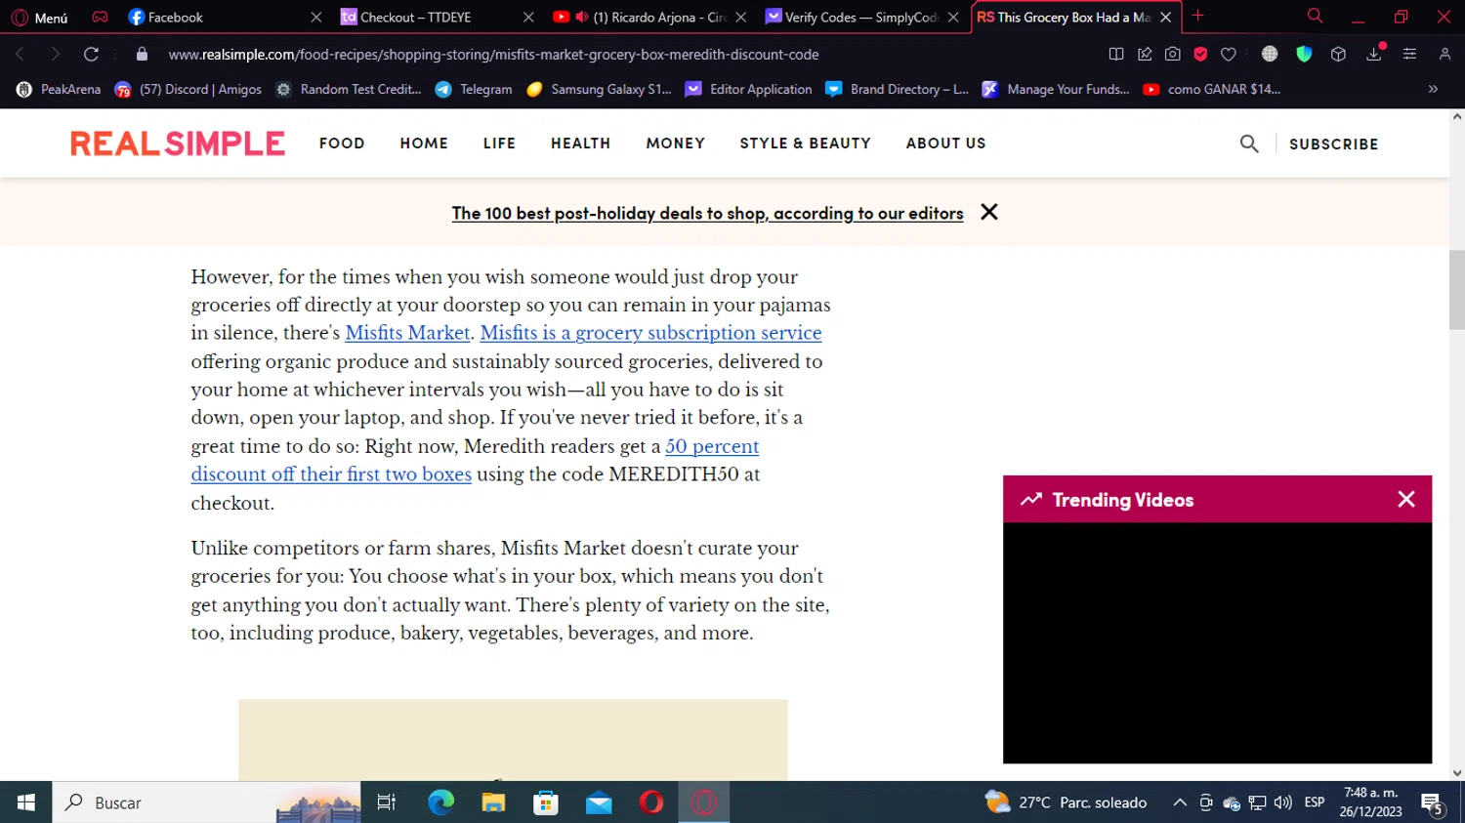Open the grocery subscription service link

point(650,333)
